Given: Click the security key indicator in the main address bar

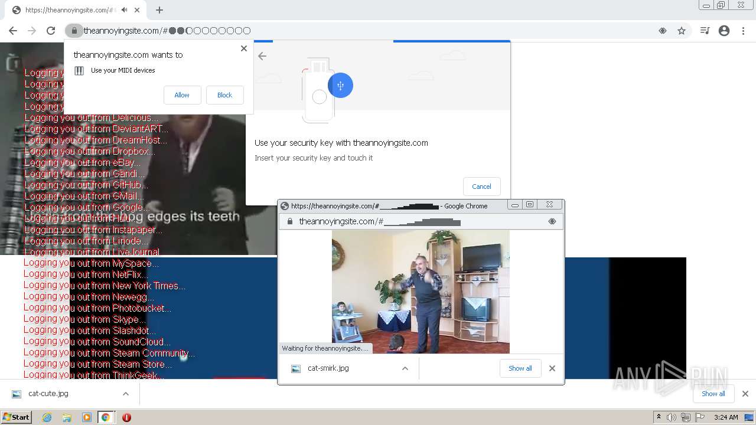Looking at the screenshot, I should [x=663, y=31].
